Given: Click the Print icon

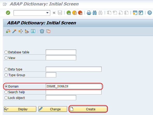Looking at the screenshot, I should pos(89,13).
